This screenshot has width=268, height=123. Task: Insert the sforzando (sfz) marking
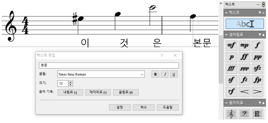pyautogui.click(x=257, y=69)
